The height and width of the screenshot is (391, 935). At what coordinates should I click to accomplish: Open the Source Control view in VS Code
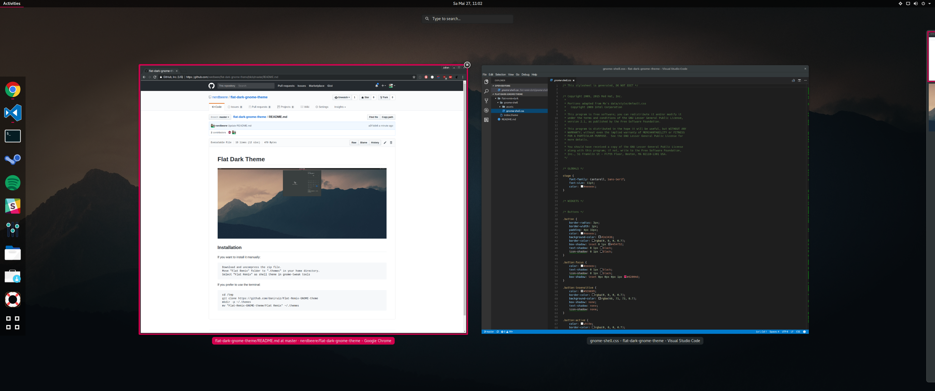[486, 101]
